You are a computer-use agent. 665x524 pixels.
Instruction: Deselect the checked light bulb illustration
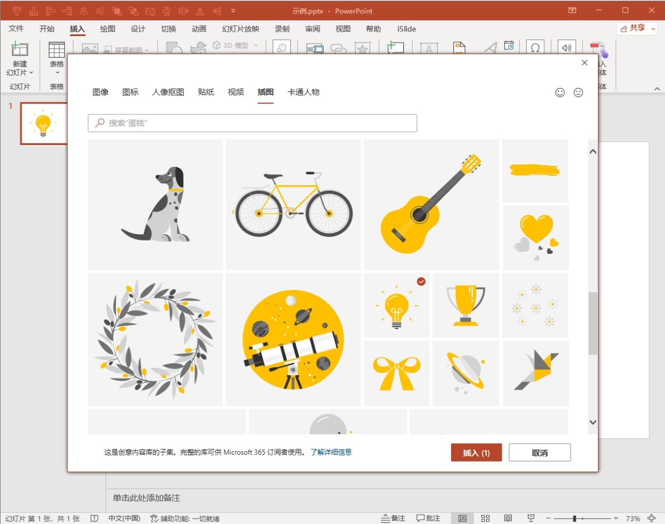[x=396, y=306]
